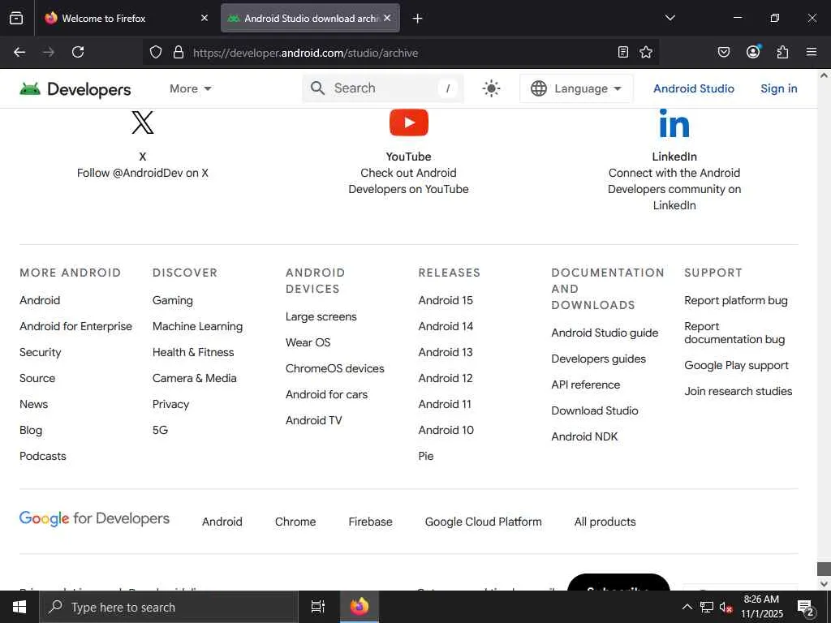Open the Firebase footer link

(370, 522)
